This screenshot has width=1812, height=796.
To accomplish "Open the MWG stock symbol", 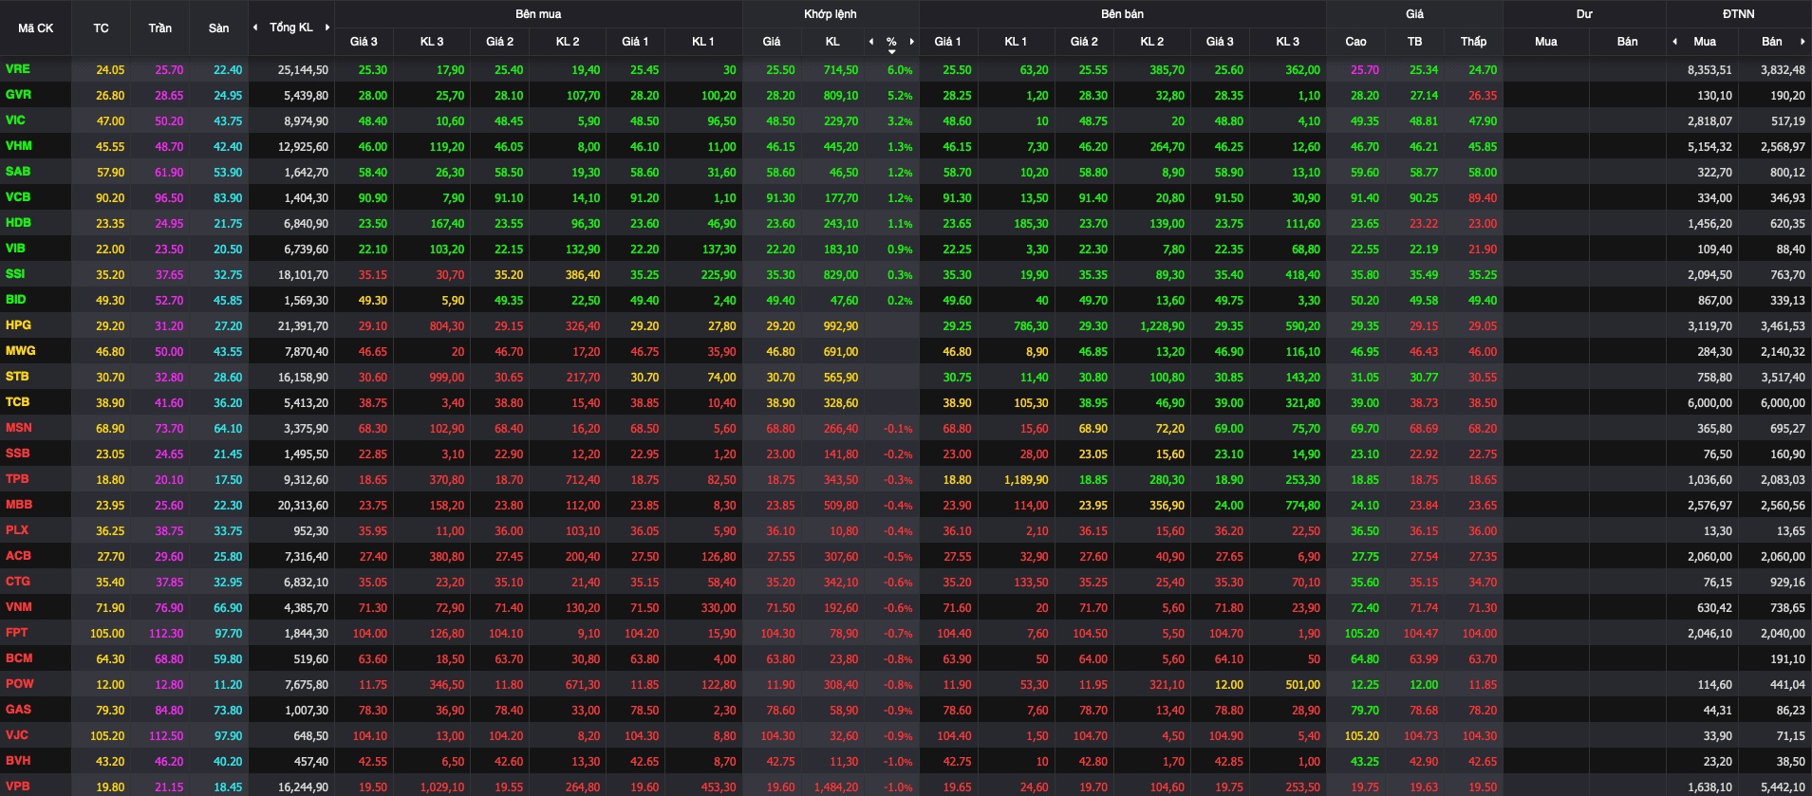I will (21, 351).
